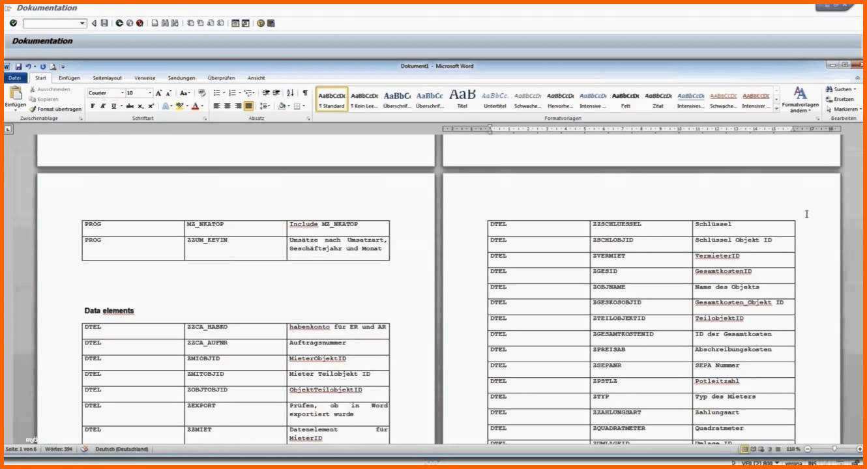This screenshot has height=469, width=867.
Task: Click the bullet list icon
Action: click(217, 93)
